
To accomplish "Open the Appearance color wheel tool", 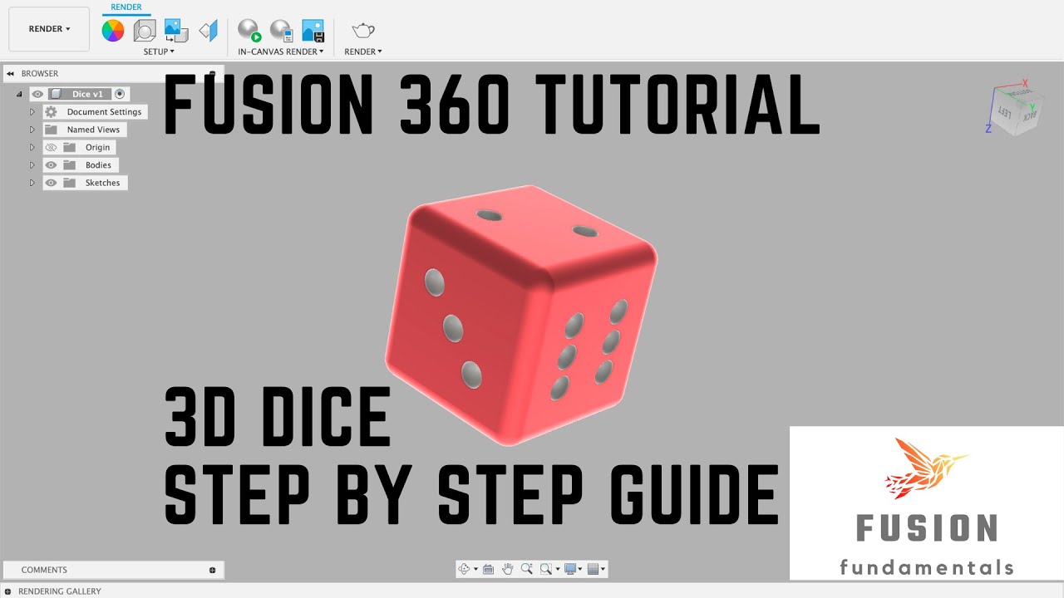I will click(x=113, y=31).
